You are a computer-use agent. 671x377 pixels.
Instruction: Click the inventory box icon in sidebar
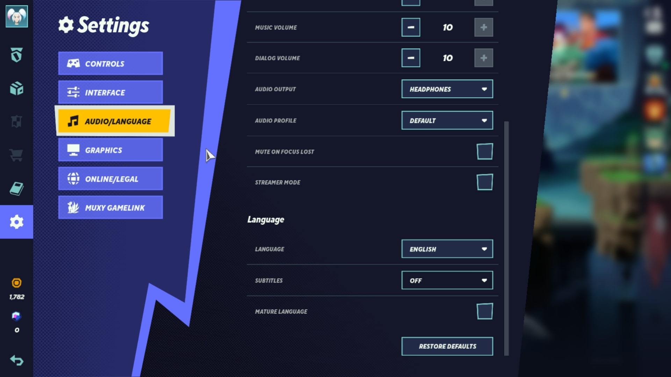16,88
